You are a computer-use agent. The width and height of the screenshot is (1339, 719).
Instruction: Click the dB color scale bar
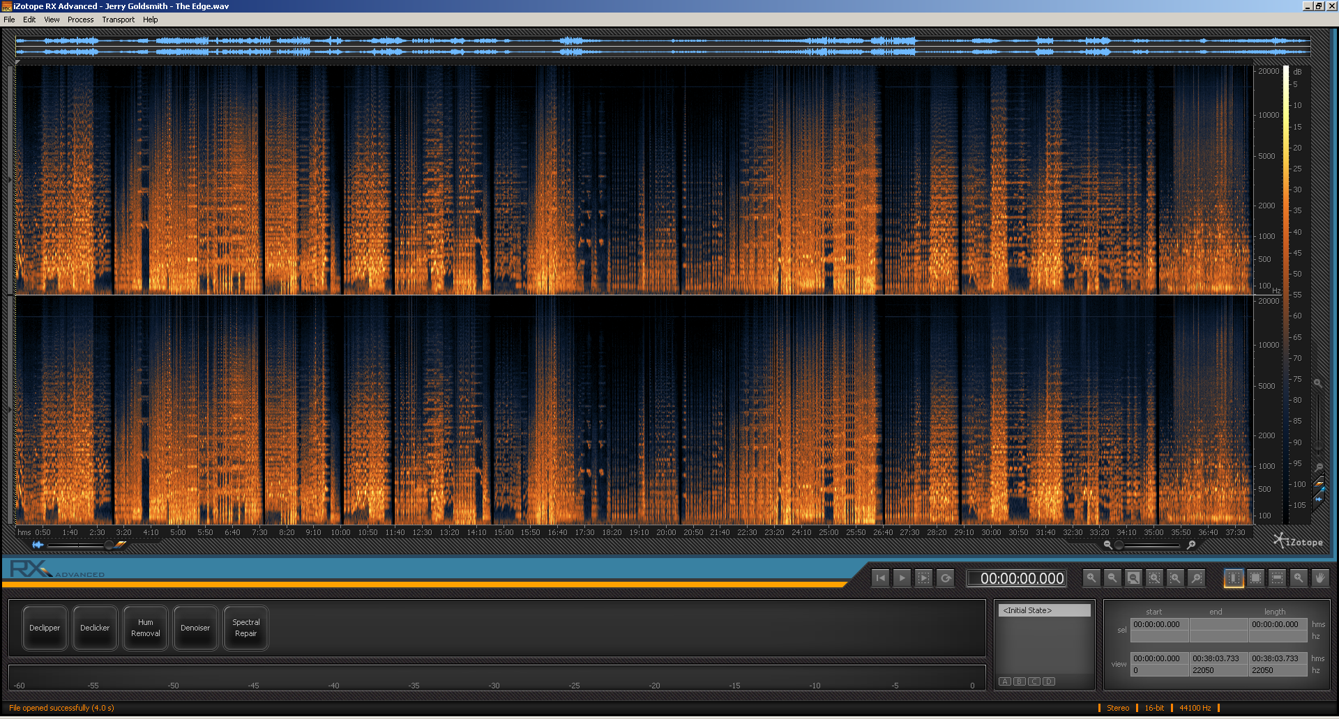pyautogui.click(x=1286, y=296)
